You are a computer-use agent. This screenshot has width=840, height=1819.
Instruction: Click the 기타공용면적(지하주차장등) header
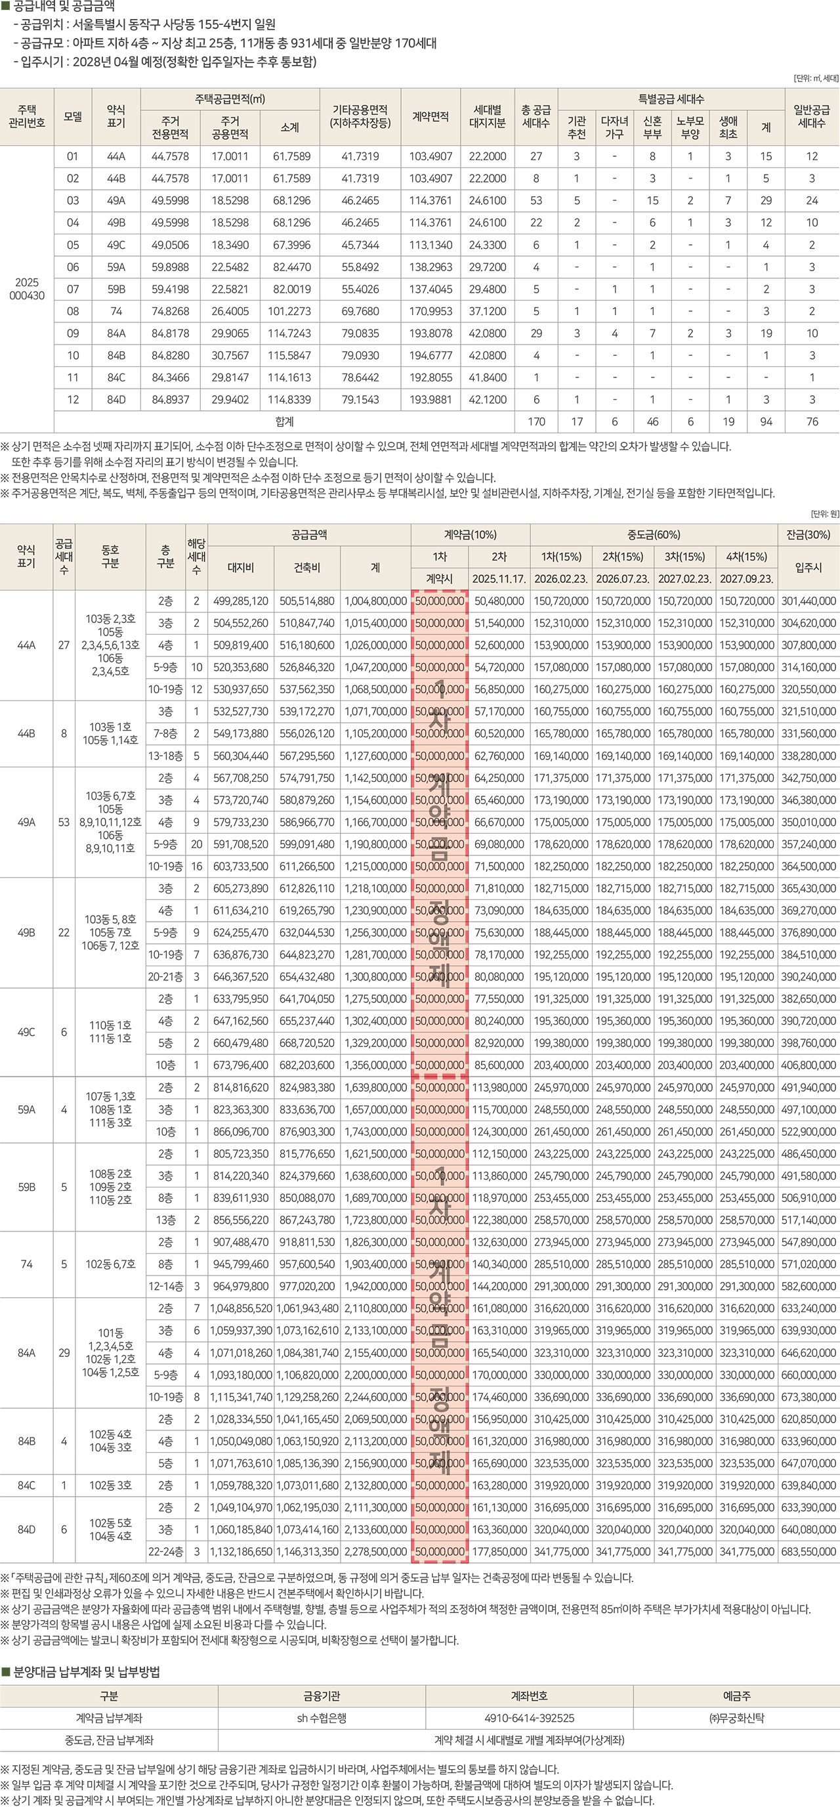point(360,116)
